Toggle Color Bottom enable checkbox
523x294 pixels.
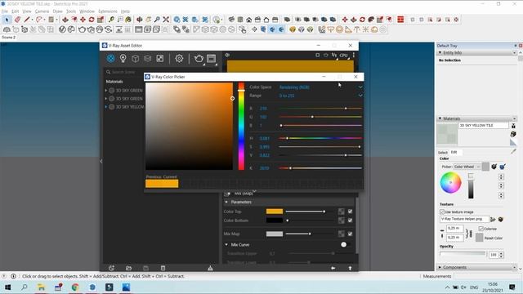pyautogui.click(x=350, y=220)
